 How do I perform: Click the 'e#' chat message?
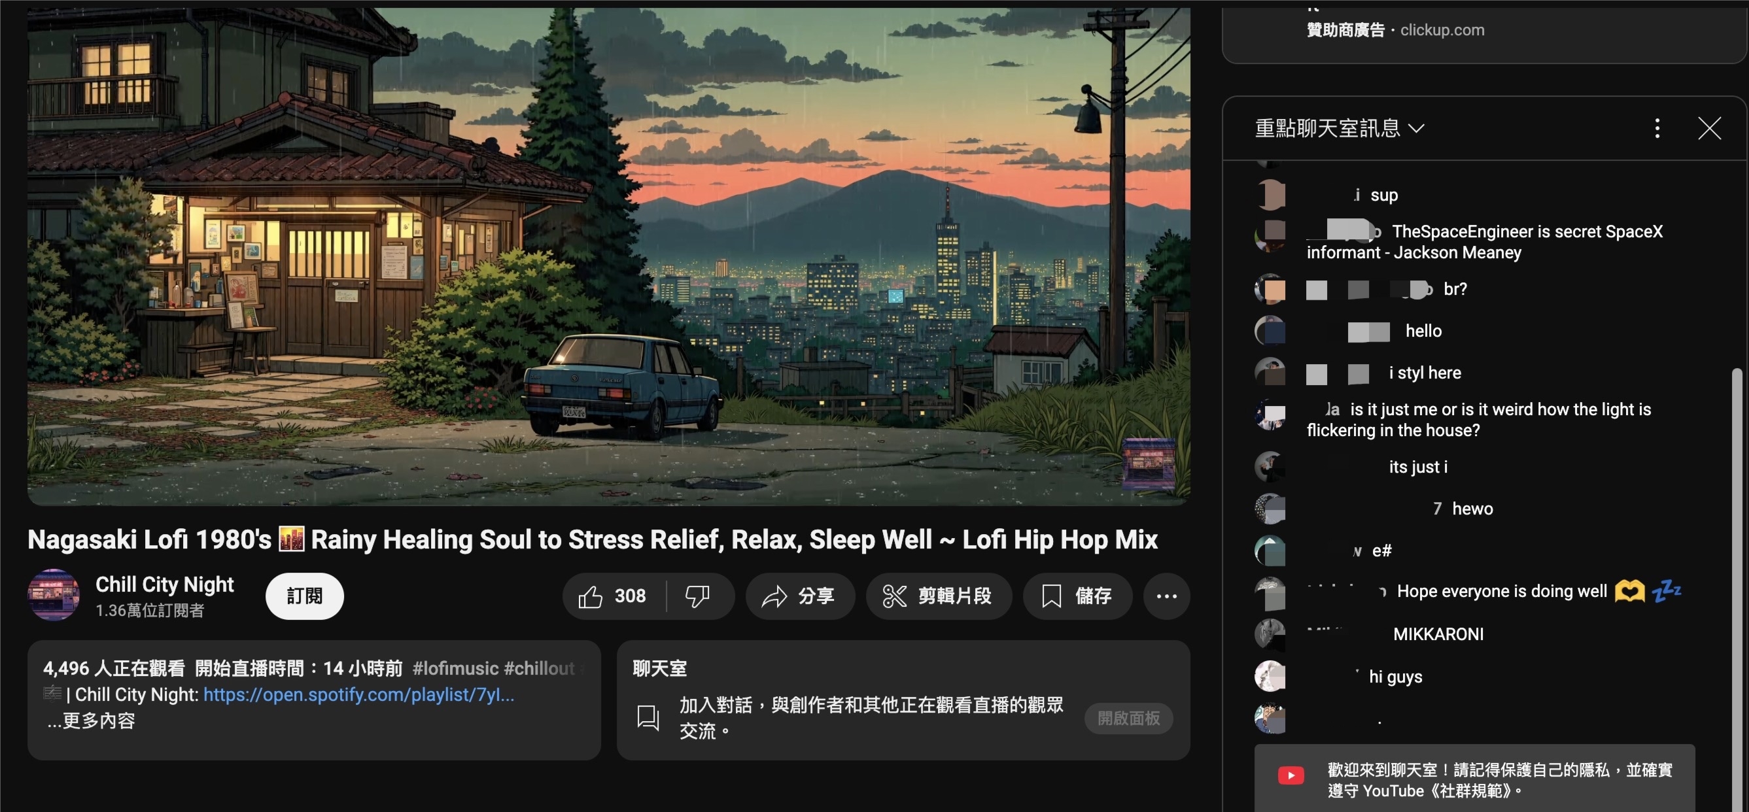pyautogui.click(x=1381, y=550)
